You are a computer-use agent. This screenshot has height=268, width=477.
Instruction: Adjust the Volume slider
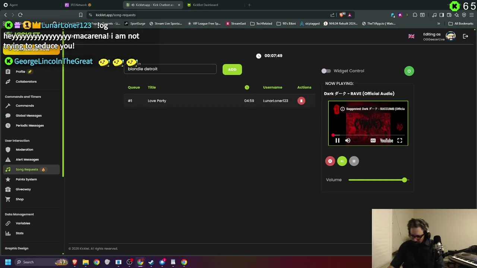pos(379,180)
